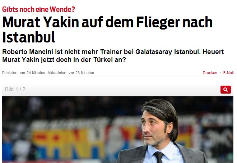Open the Drucken print link

pos(210,73)
